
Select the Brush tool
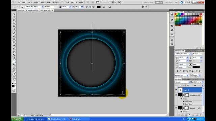(14, 36)
